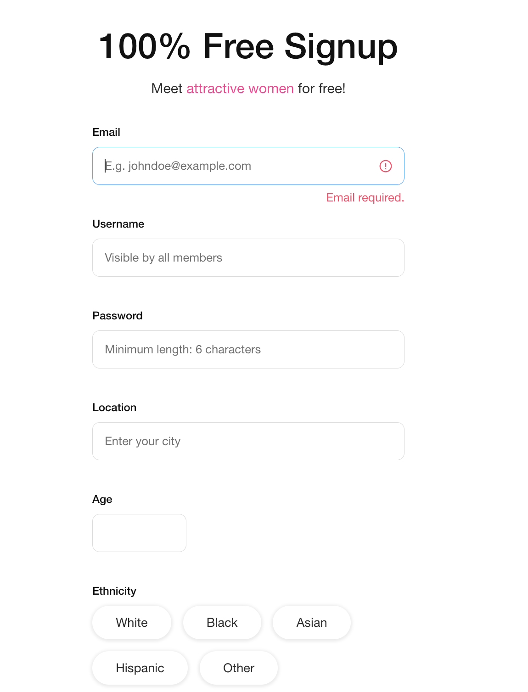Click the Age field label
The height and width of the screenshot is (692, 528).
coord(102,499)
